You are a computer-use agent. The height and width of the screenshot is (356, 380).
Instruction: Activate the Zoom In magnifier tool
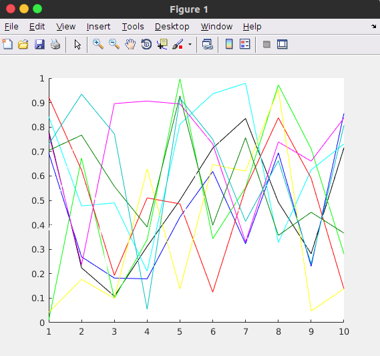pyautogui.click(x=98, y=44)
